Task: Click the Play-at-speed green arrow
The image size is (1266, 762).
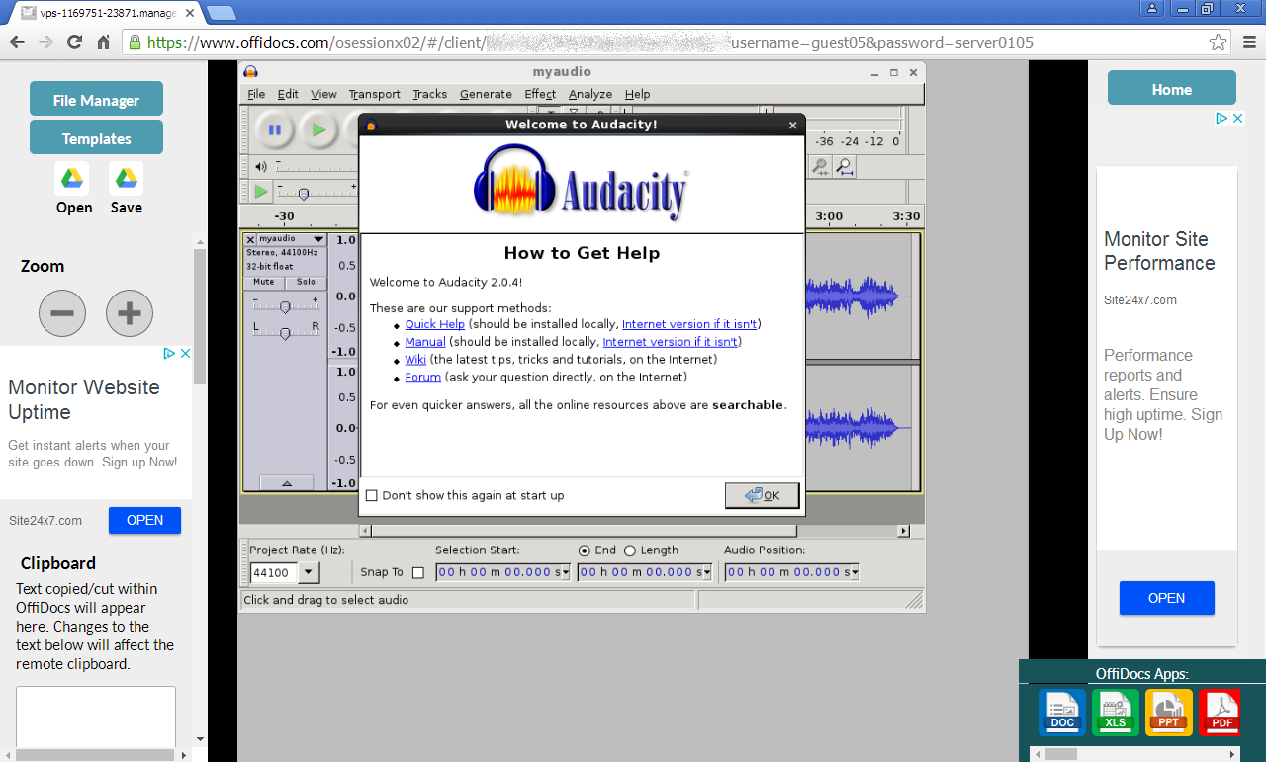Action: [x=260, y=192]
